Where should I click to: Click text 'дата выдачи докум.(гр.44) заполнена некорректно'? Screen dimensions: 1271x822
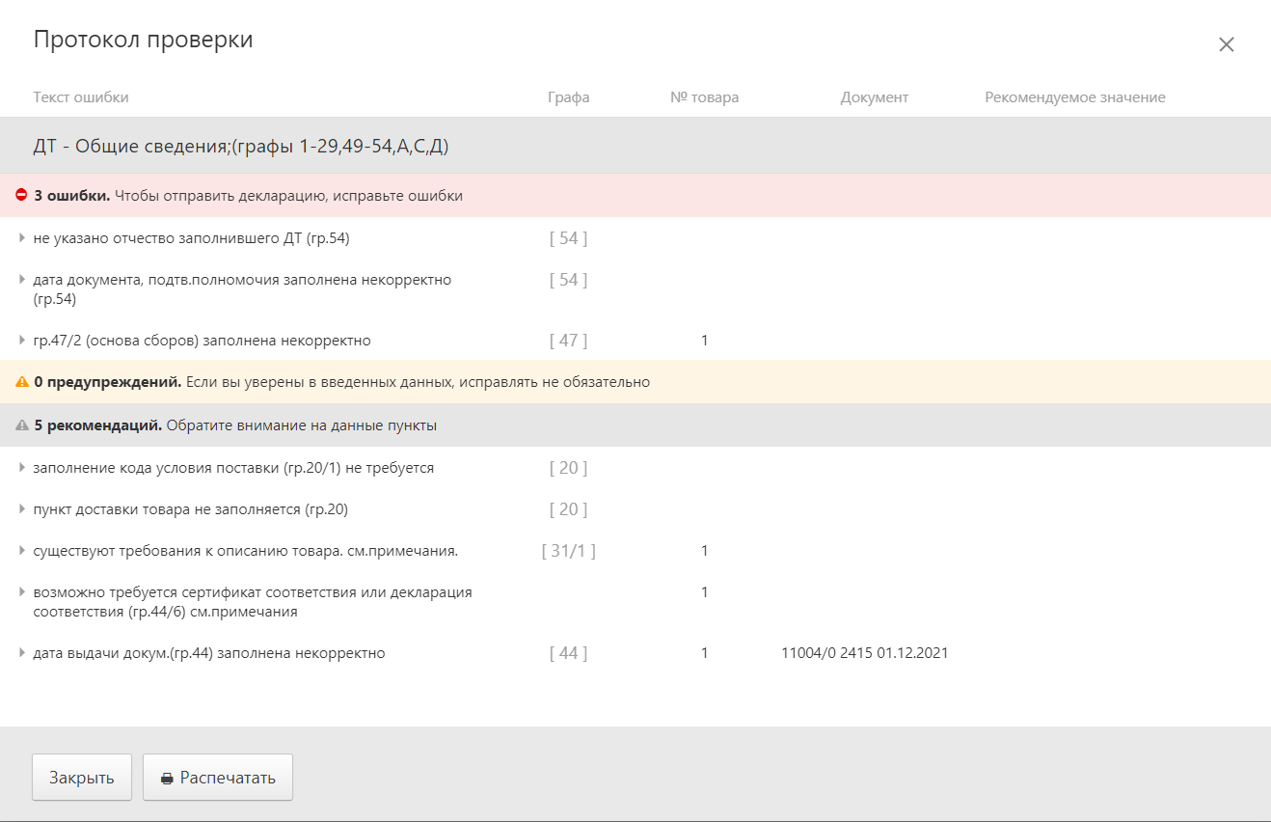(x=209, y=653)
